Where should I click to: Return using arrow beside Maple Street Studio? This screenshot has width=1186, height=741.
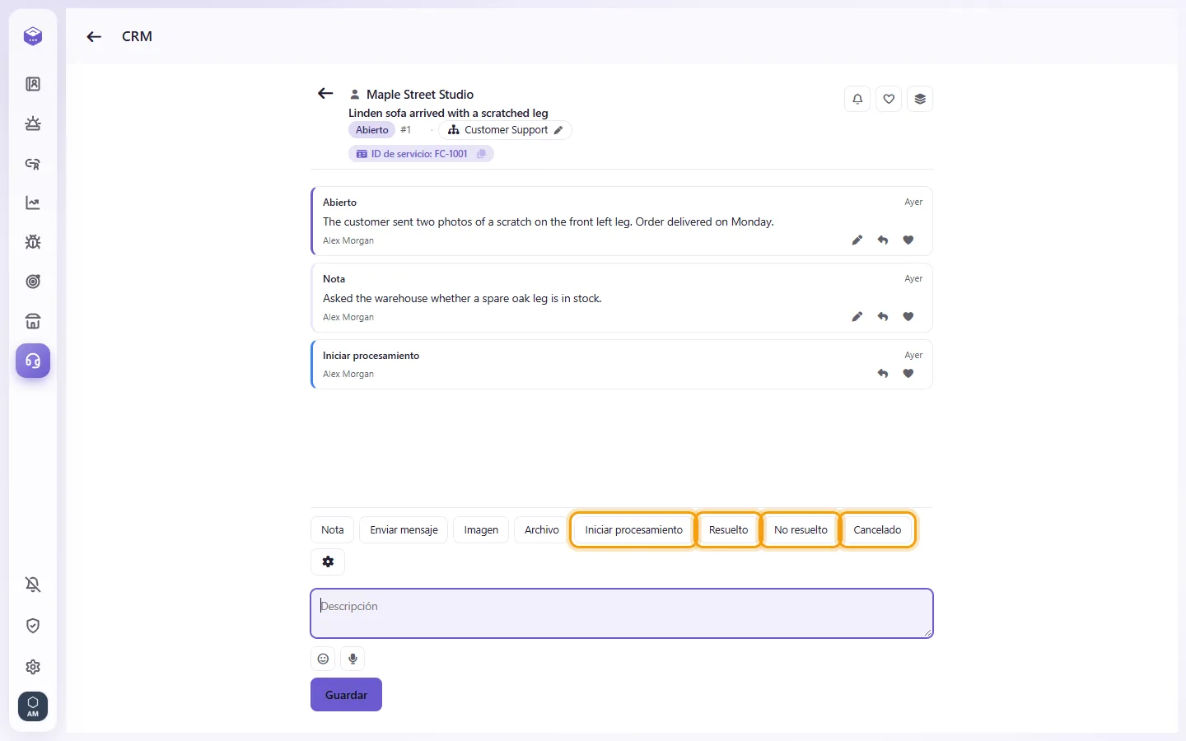(x=325, y=94)
